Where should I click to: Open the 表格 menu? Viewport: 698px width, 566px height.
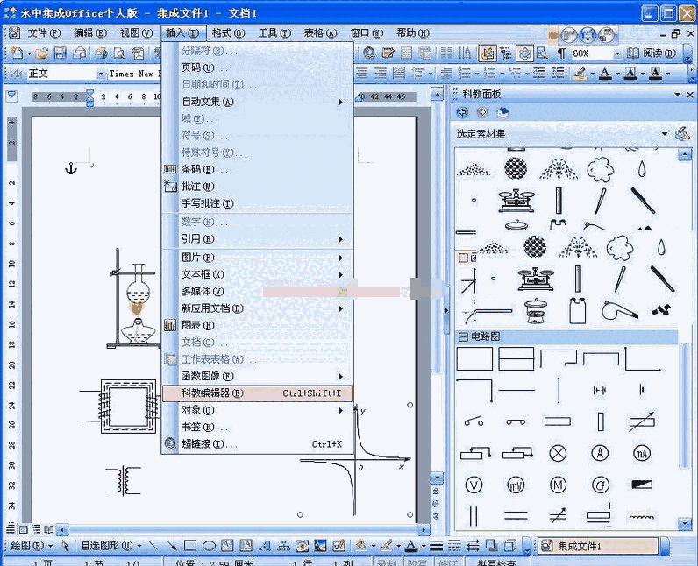click(x=321, y=33)
